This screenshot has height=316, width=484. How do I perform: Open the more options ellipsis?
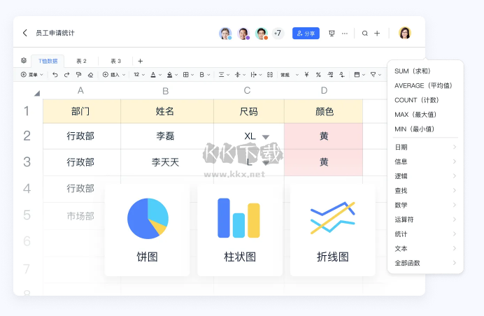point(345,34)
